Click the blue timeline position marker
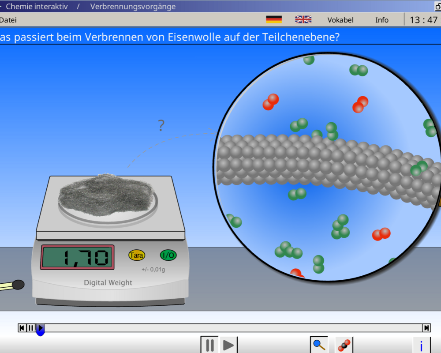The image size is (441, 353). (x=40, y=331)
